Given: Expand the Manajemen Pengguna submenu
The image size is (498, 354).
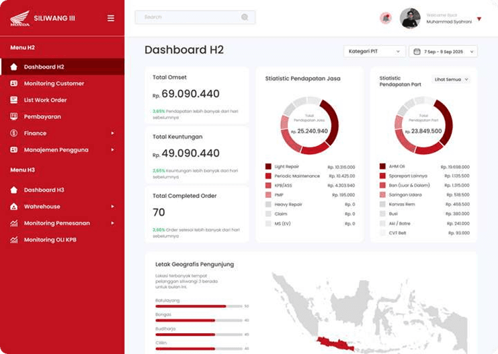Looking at the screenshot, I should [112, 150].
